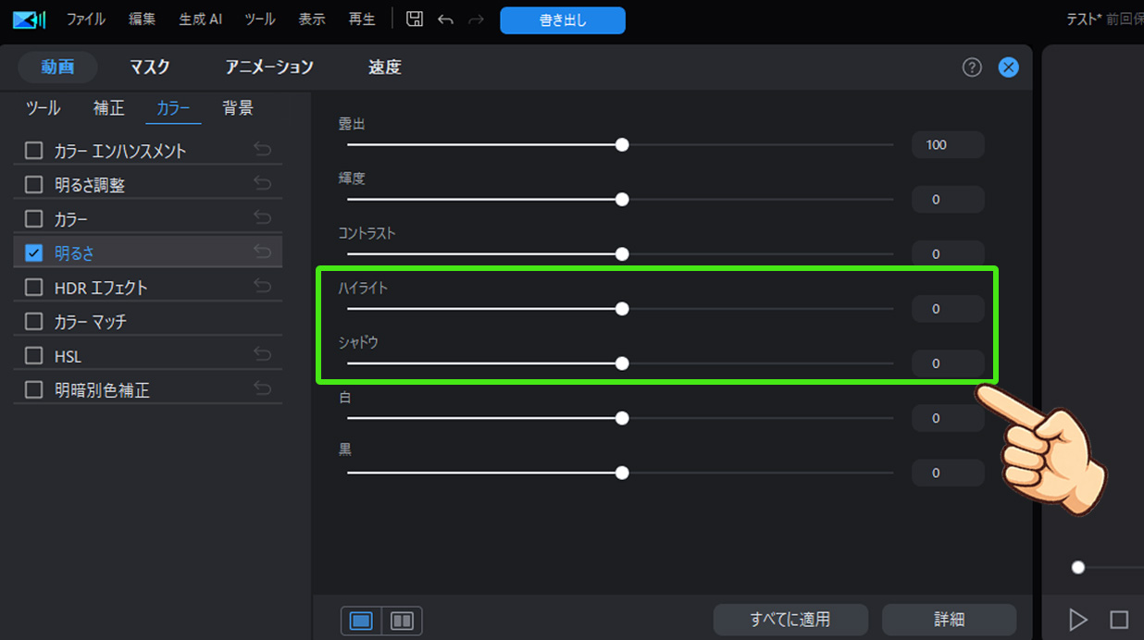
Task: Enable the HDR エフェクト checkbox
Action: (x=34, y=287)
